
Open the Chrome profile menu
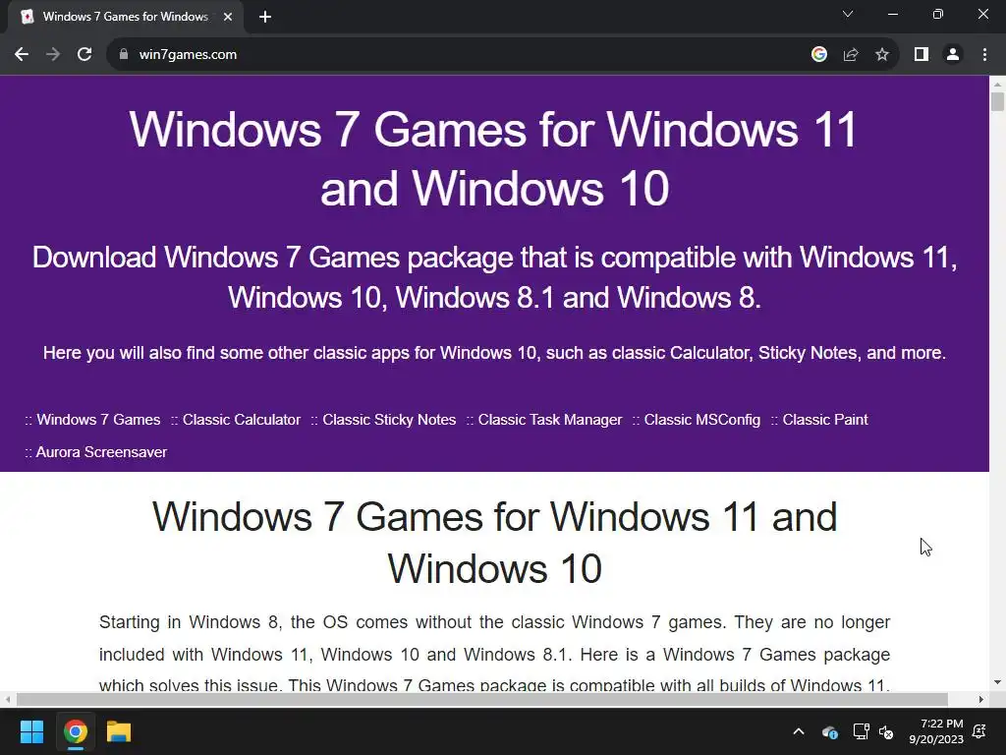tap(953, 55)
